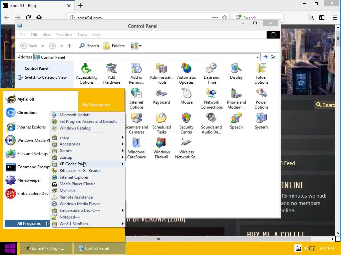This screenshot has width=341, height=255.
Task: Toggle the Folders pane button
Action: pyautogui.click(x=114, y=46)
